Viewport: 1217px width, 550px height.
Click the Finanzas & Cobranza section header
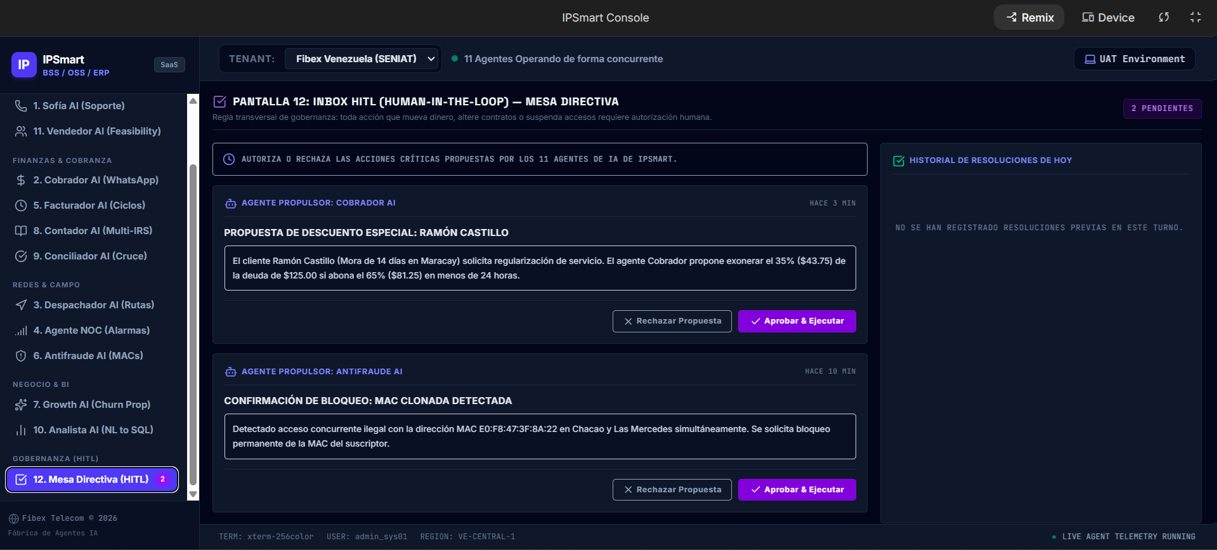(x=62, y=160)
